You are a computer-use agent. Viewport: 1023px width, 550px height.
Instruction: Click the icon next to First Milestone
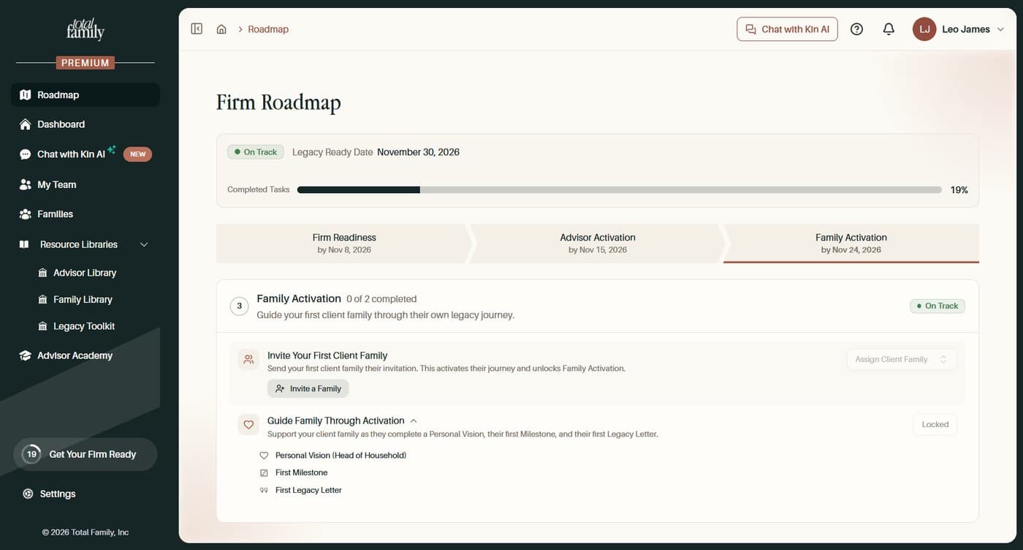click(x=265, y=473)
